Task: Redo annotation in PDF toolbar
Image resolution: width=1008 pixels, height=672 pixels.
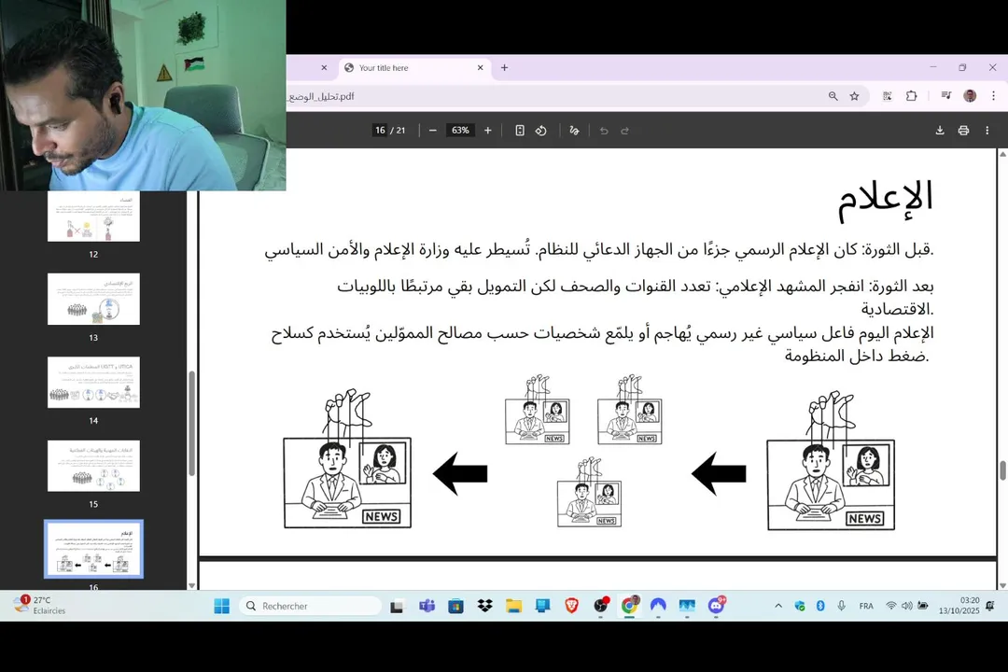Action: click(x=624, y=131)
